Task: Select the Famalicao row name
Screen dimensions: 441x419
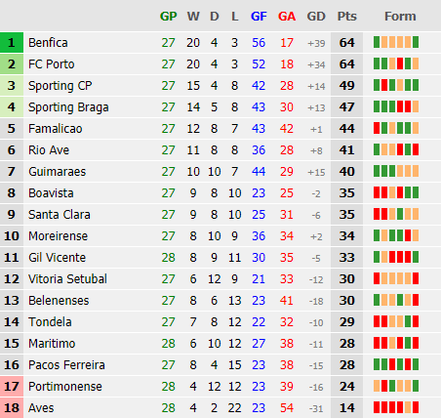Action: click(56, 129)
